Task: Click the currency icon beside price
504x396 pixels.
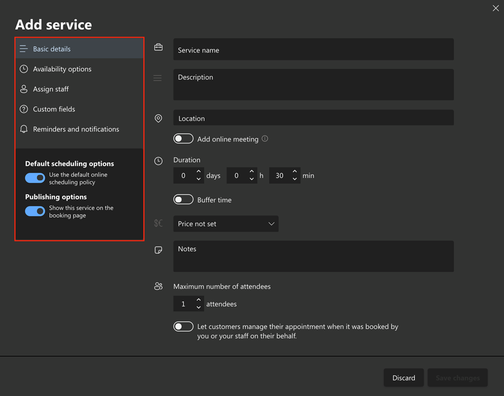Action: tap(158, 223)
